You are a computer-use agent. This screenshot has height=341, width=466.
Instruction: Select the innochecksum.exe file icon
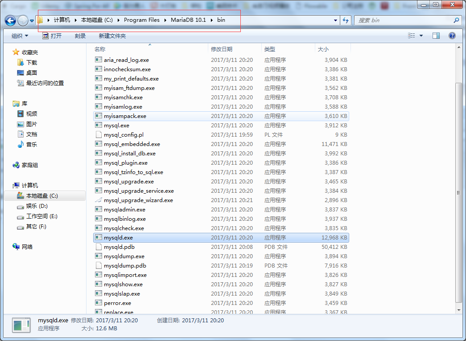tap(99, 69)
